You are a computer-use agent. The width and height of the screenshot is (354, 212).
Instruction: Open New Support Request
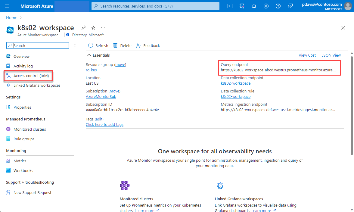32,193
